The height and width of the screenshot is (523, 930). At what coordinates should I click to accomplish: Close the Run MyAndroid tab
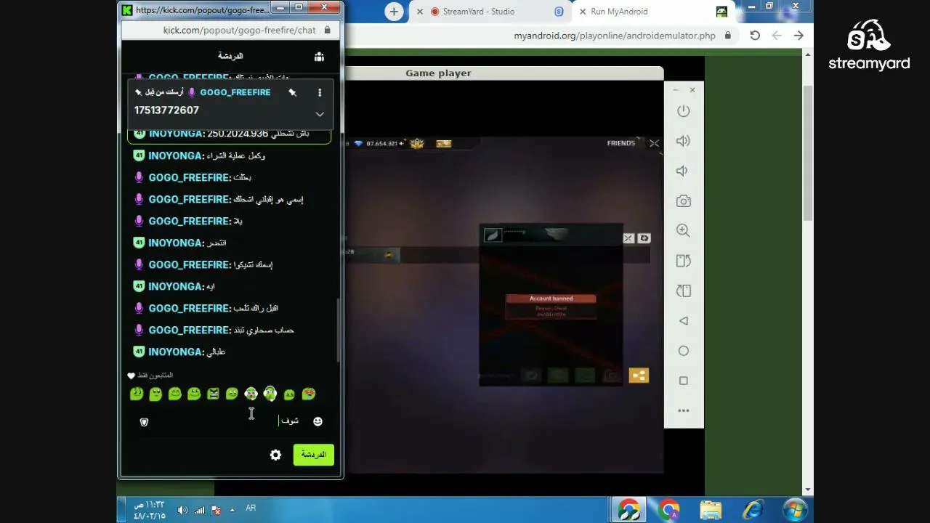[583, 12]
